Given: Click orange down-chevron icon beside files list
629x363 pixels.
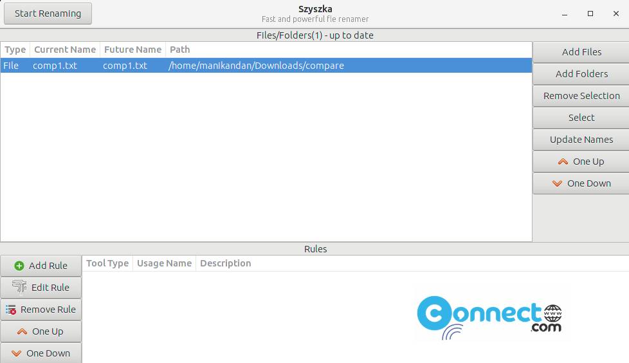Looking at the screenshot, I should point(557,183).
